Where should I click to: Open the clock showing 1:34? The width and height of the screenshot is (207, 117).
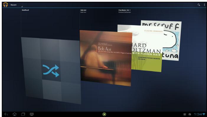(x=198, y=114)
